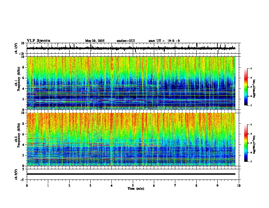Click the -3 label on ch.1 color bar

[x=250, y=68]
